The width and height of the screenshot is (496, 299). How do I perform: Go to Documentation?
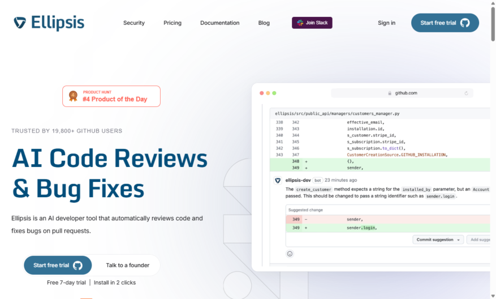coord(220,23)
